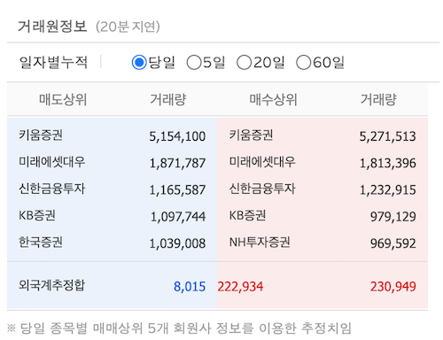Switch to the 60일 period
Image resolution: width=443 pixels, height=340 pixels.
click(x=303, y=62)
